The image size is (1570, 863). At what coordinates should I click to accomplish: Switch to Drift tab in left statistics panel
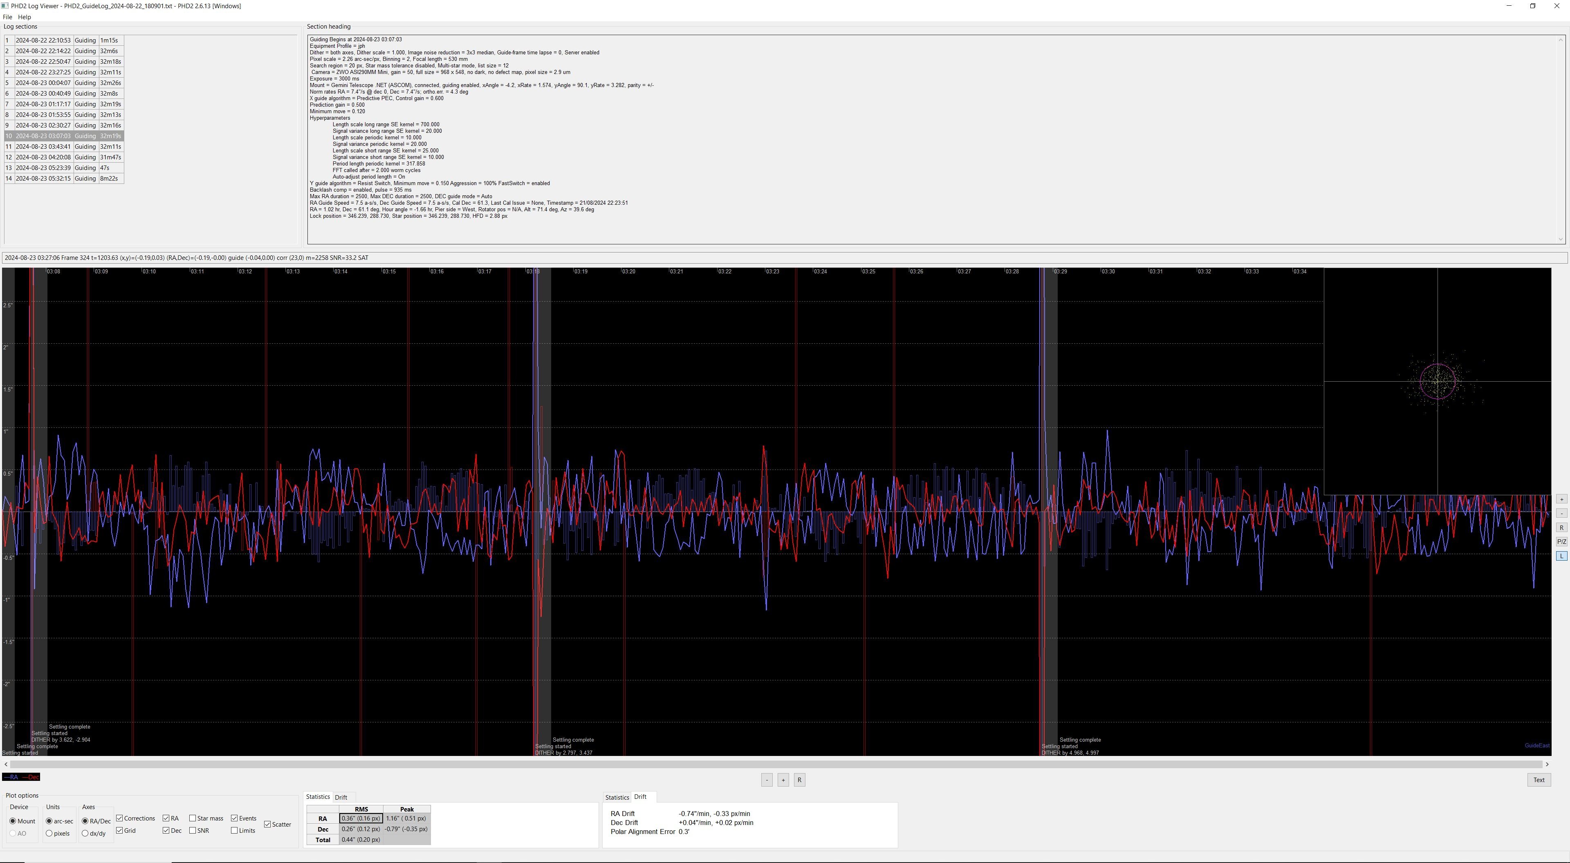coord(341,797)
